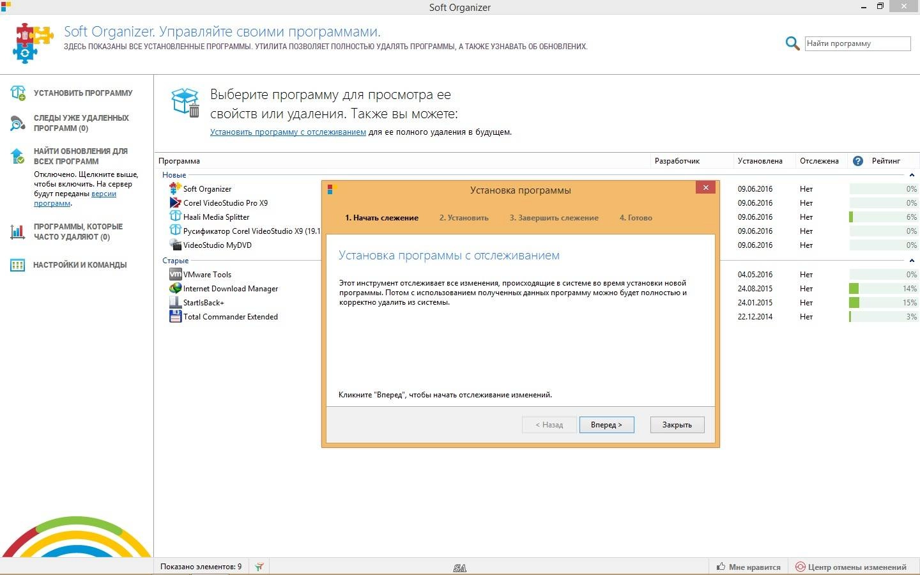Click the 'Закрыть' button in dialog

677,425
